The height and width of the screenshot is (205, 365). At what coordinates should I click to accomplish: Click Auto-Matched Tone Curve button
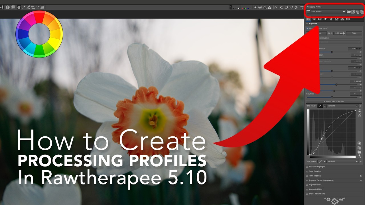pyautogui.click(x=334, y=101)
